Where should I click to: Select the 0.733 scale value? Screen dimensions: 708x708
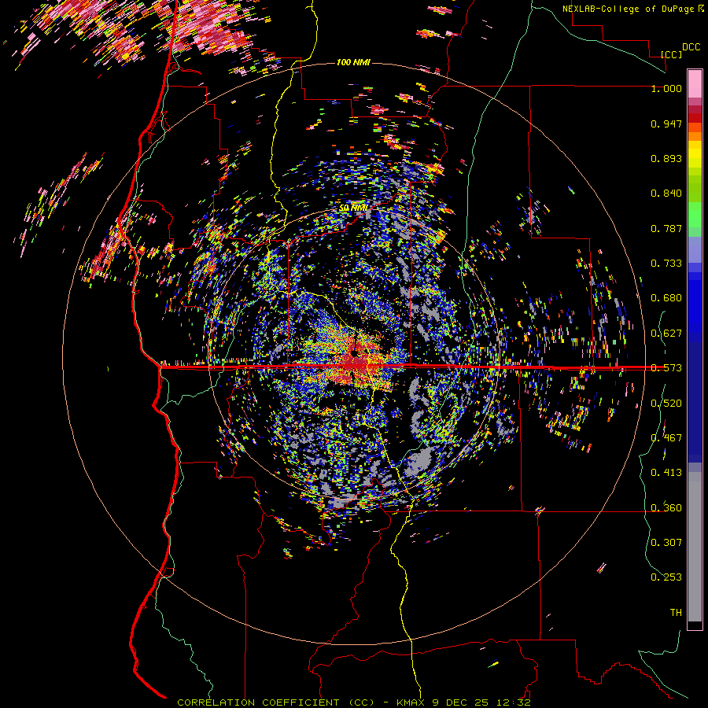click(x=666, y=264)
